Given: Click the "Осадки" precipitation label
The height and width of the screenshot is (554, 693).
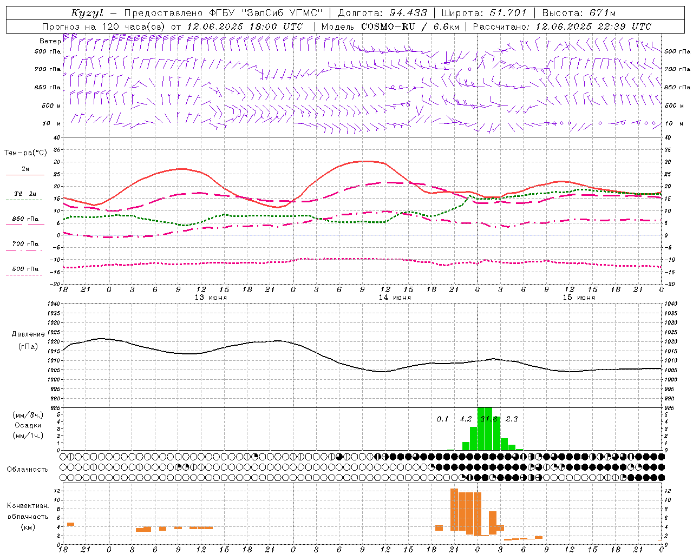Looking at the screenshot, I should (28, 425).
